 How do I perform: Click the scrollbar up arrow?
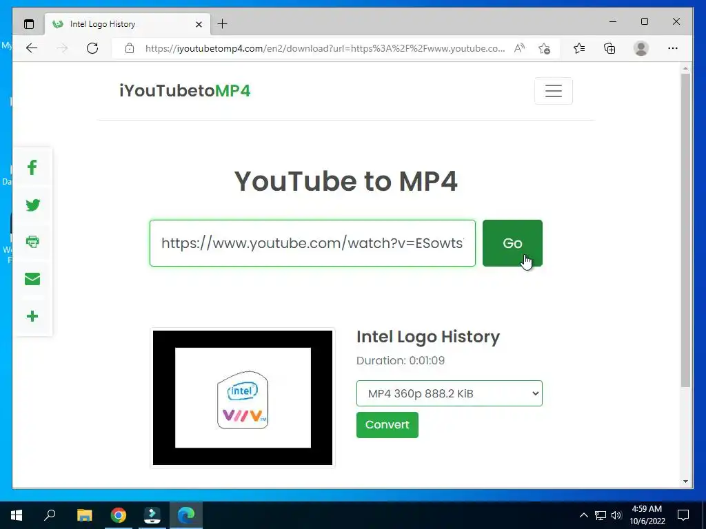tap(685, 69)
